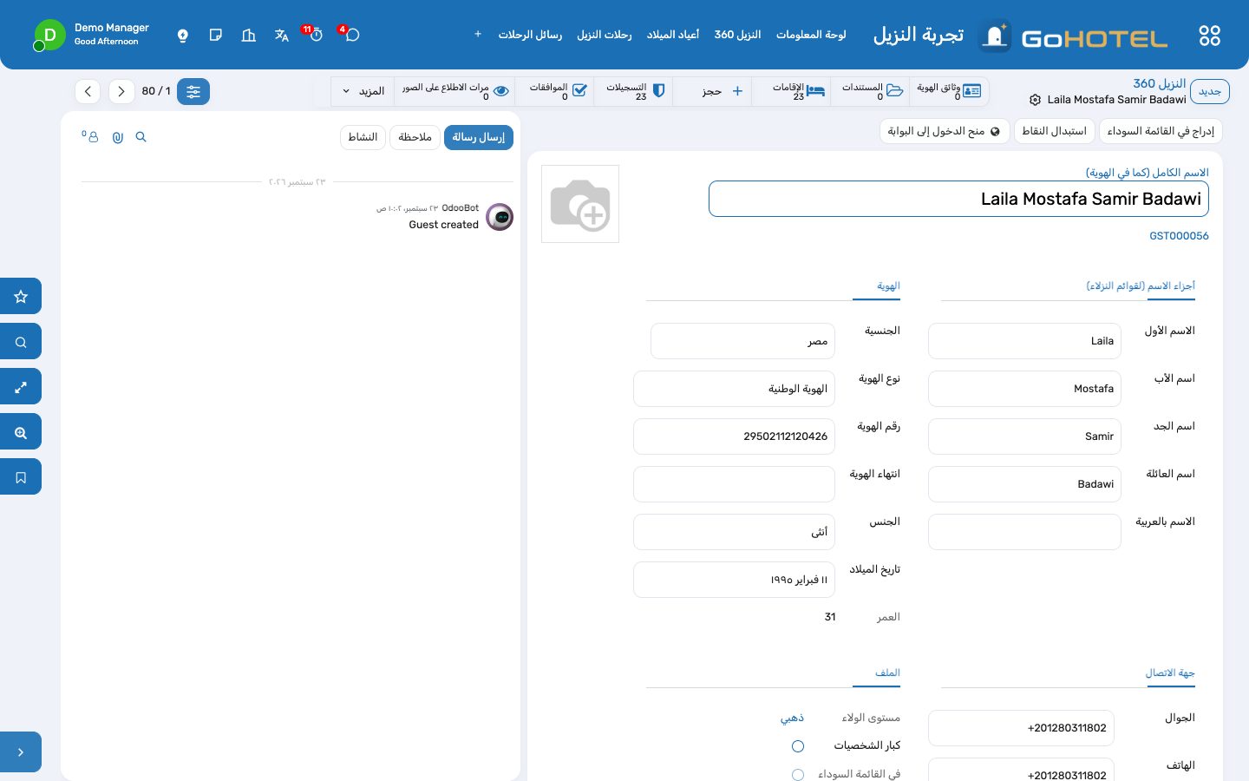The height and width of the screenshot is (781, 1249).
Task: Open the conversations chat bubble icon
Action: pos(352,35)
